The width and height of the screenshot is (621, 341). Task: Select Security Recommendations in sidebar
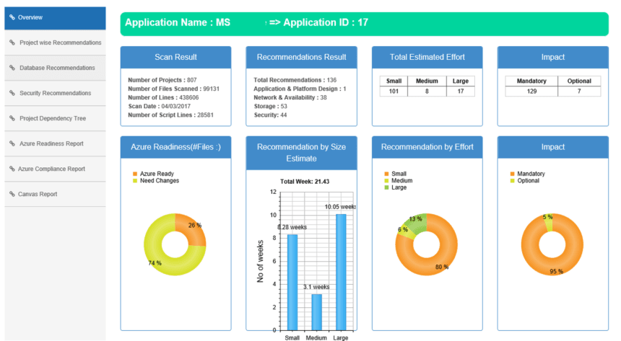(55, 93)
